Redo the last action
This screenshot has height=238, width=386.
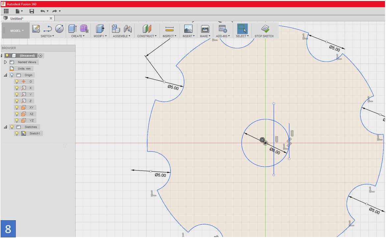click(x=55, y=11)
